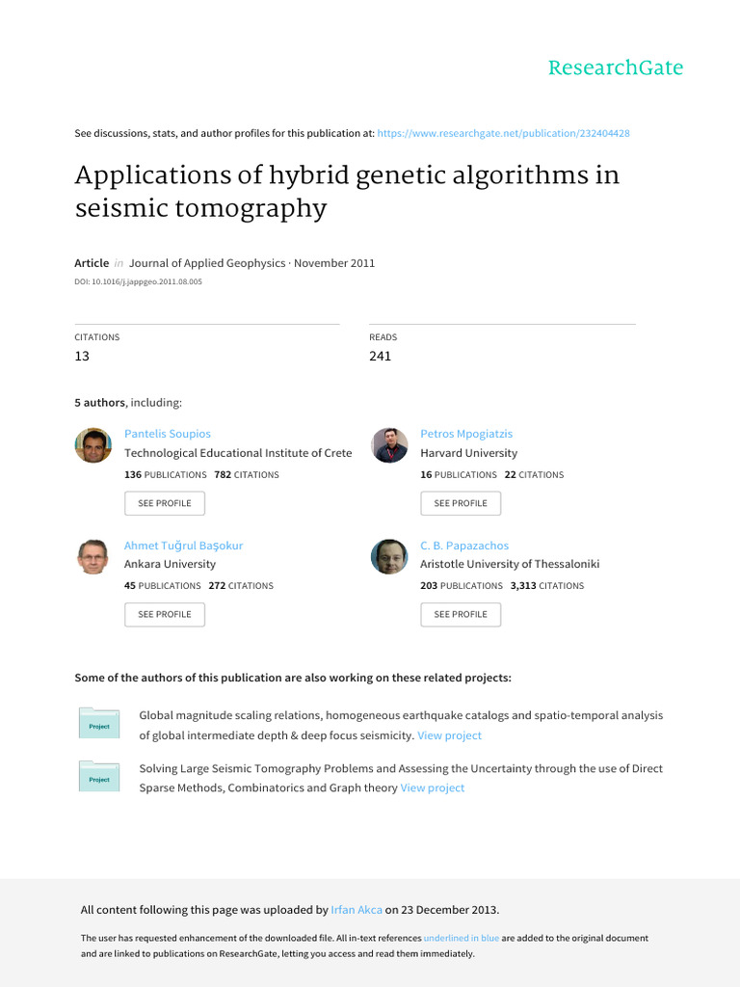Screen dimensions: 740x987
Task: Click Pantelis Soupios profile photo
Action: tap(93, 445)
